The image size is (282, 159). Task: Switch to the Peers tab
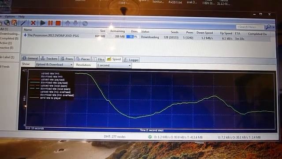pyautogui.click(x=67, y=59)
